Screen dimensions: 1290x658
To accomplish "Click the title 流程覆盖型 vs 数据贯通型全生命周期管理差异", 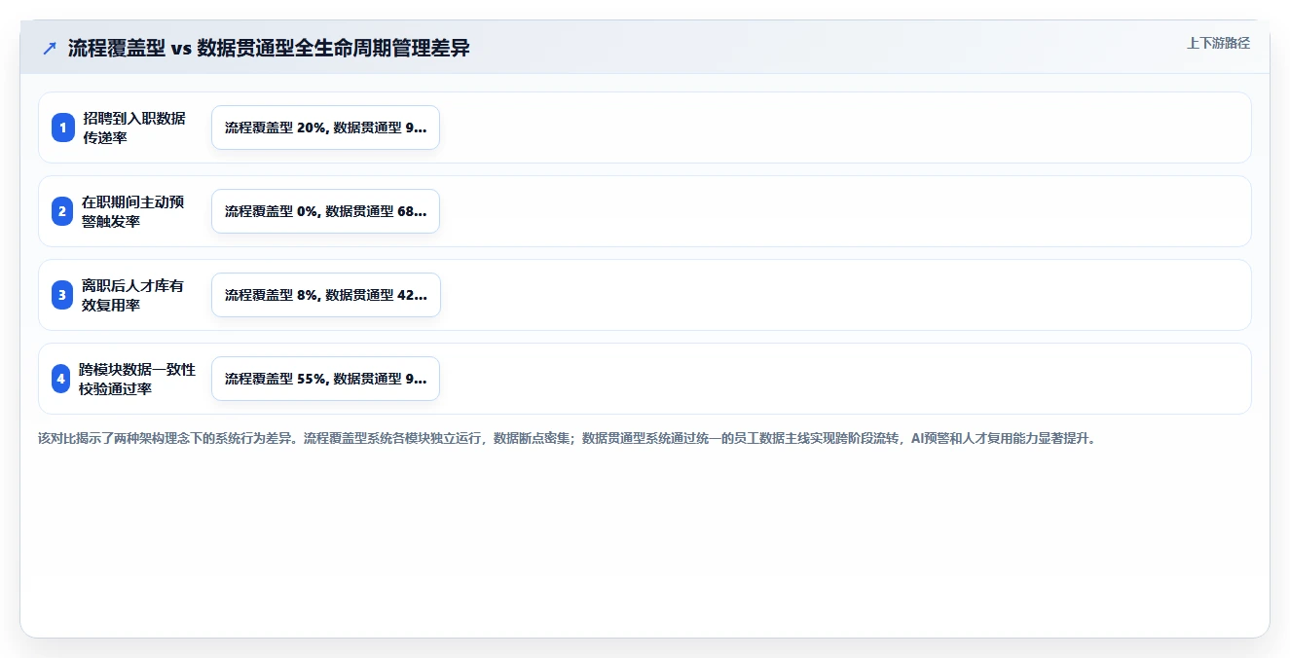I will pyautogui.click(x=269, y=49).
